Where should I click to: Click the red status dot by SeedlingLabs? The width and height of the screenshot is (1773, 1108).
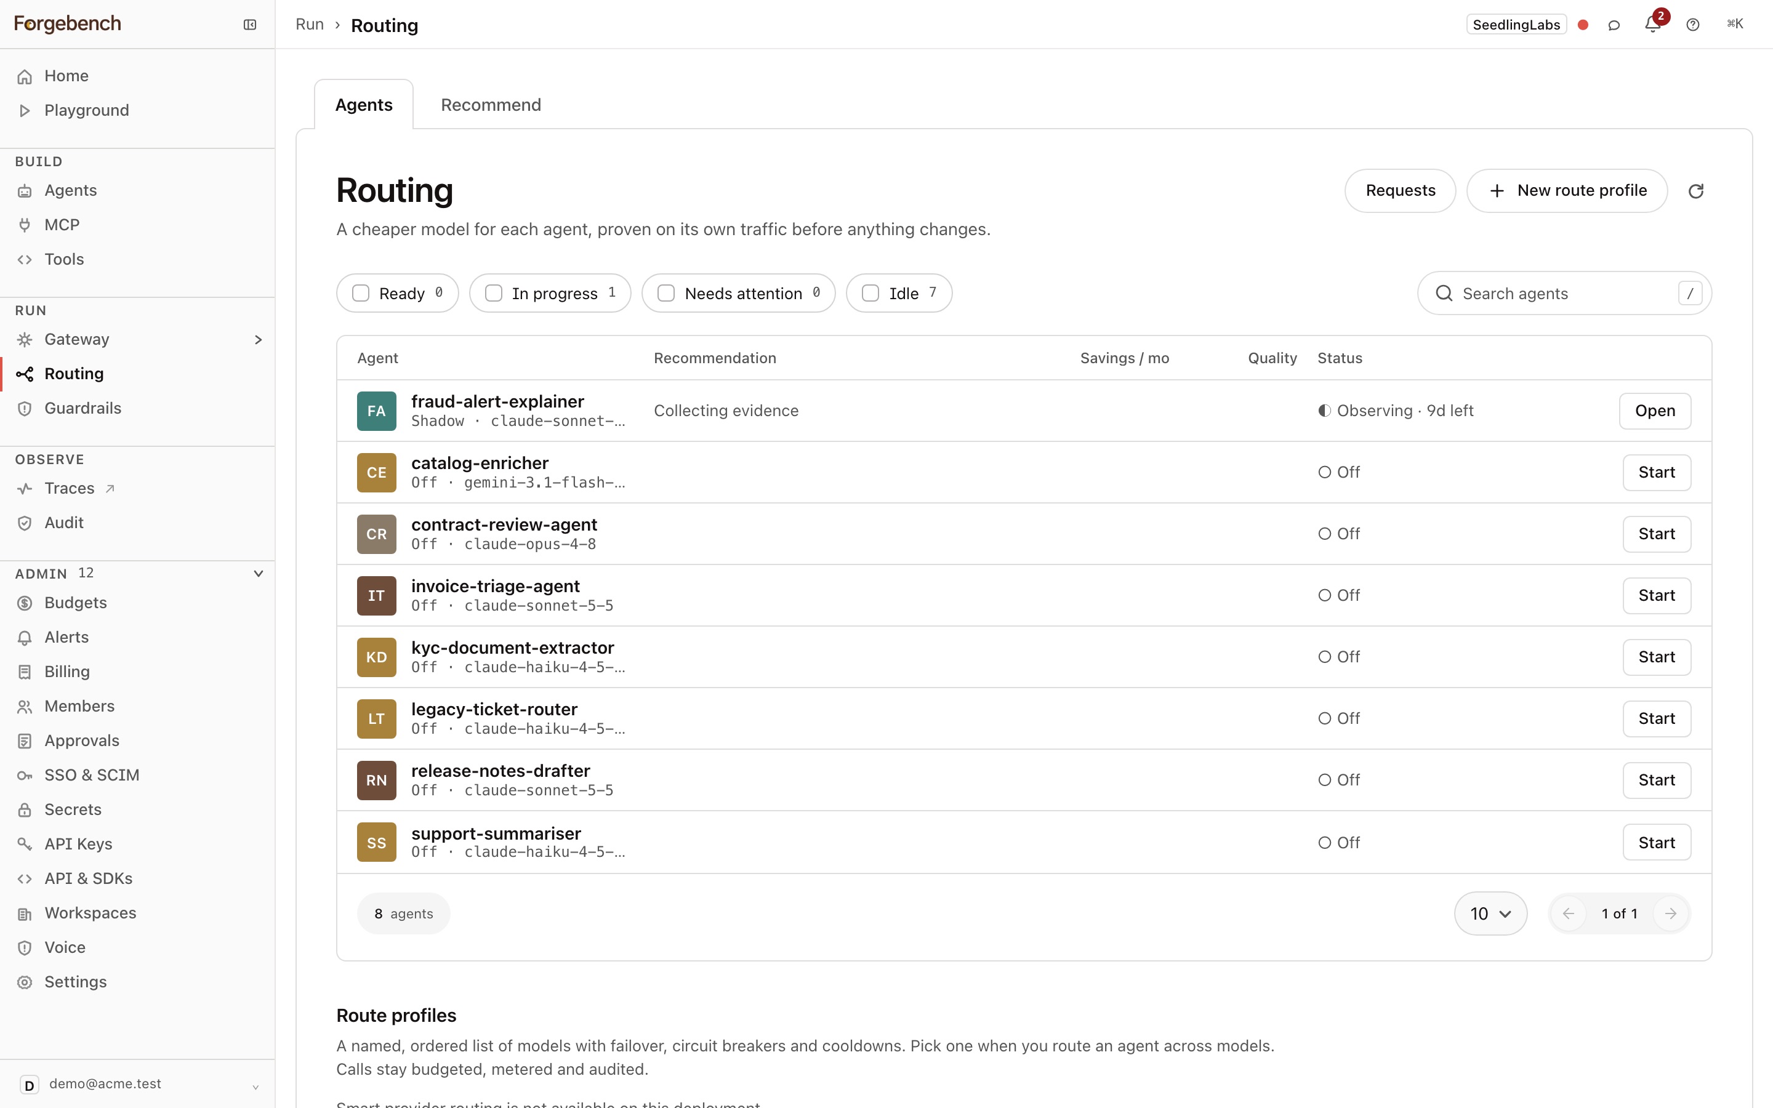tap(1583, 25)
